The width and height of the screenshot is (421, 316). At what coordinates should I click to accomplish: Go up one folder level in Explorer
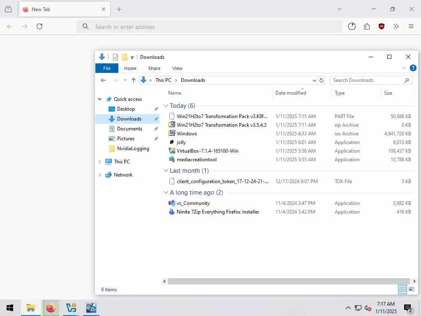[x=134, y=80]
